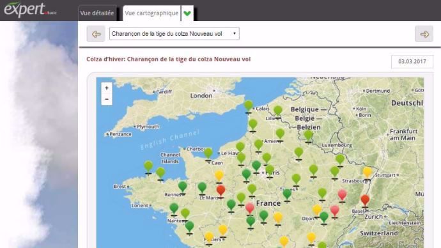Image resolution: width=441 pixels, height=248 pixels.
Task: Click the right arrow next button
Action: point(424,34)
